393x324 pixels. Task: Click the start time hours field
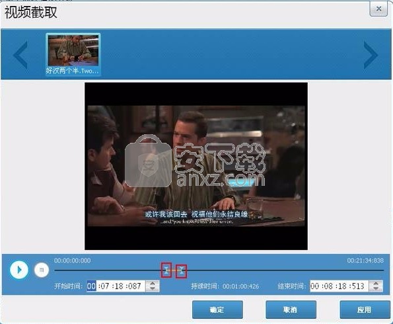click(91, 286)
